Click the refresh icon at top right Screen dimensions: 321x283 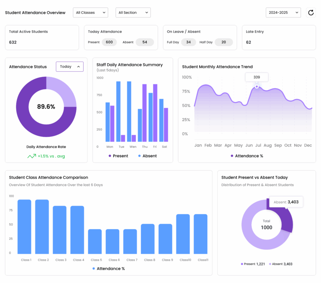311,13
